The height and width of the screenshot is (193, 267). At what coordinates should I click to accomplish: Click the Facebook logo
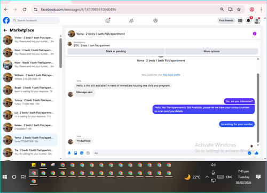(x=6, y=20)
